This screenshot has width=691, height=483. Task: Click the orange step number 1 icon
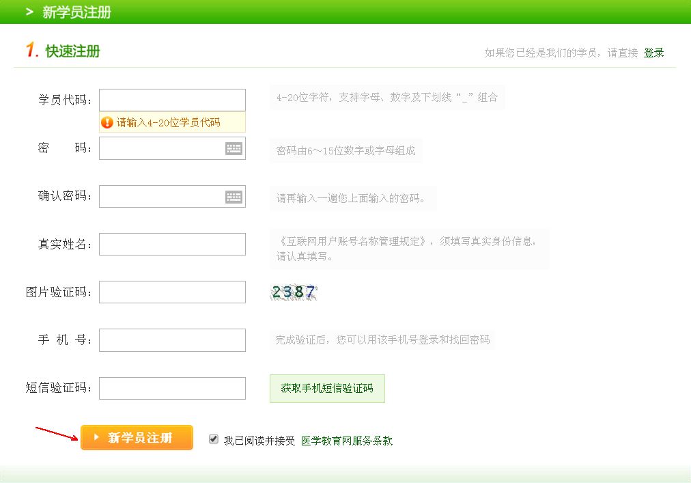31,51
